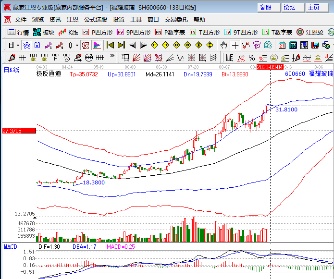This screenshot has height=279, width=334.
Task: Click the dark-red step-line 9 icon
Action: click(x=60, y=45)
